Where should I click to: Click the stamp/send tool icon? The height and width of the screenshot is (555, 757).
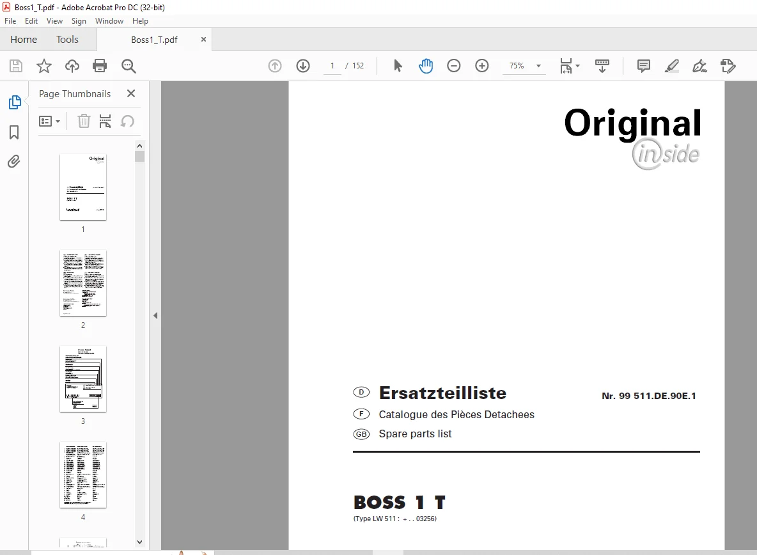coord(728,66)
